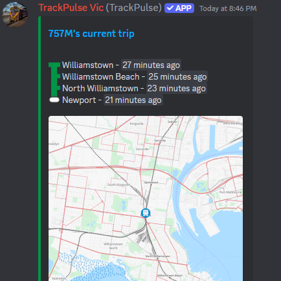This screenshot has width=281, height=281.
Task: Click the verified APP badge
Action: [179, 8]
